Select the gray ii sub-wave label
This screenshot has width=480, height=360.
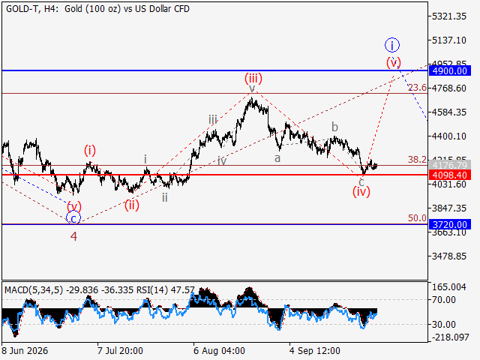click(165, 198)
